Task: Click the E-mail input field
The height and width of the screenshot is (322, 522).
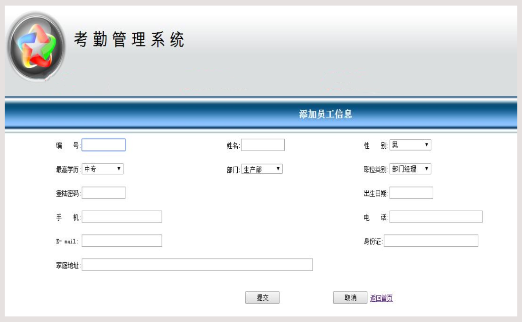Action: click(x=122, y=241)
